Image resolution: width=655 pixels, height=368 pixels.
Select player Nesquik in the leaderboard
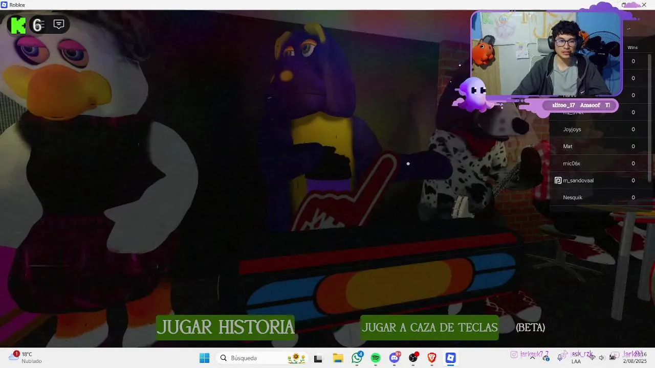pos(599,197)
